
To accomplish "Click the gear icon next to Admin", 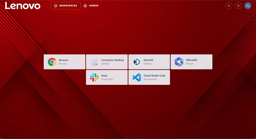I will click(85, 6).
